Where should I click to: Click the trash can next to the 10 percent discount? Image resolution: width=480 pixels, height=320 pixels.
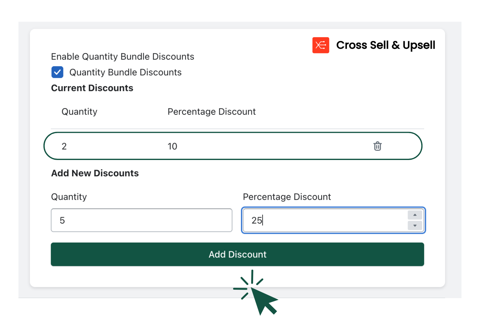coord(377,146)
